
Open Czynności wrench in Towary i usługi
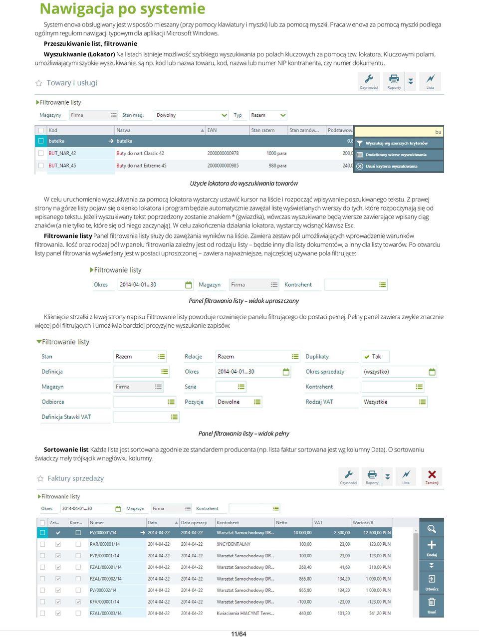coord(369,81)
